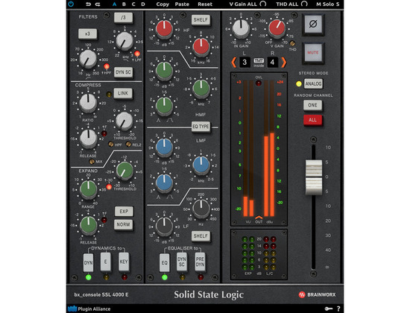Toggle the EQ equaliser routing button

[x=165, y=263]
